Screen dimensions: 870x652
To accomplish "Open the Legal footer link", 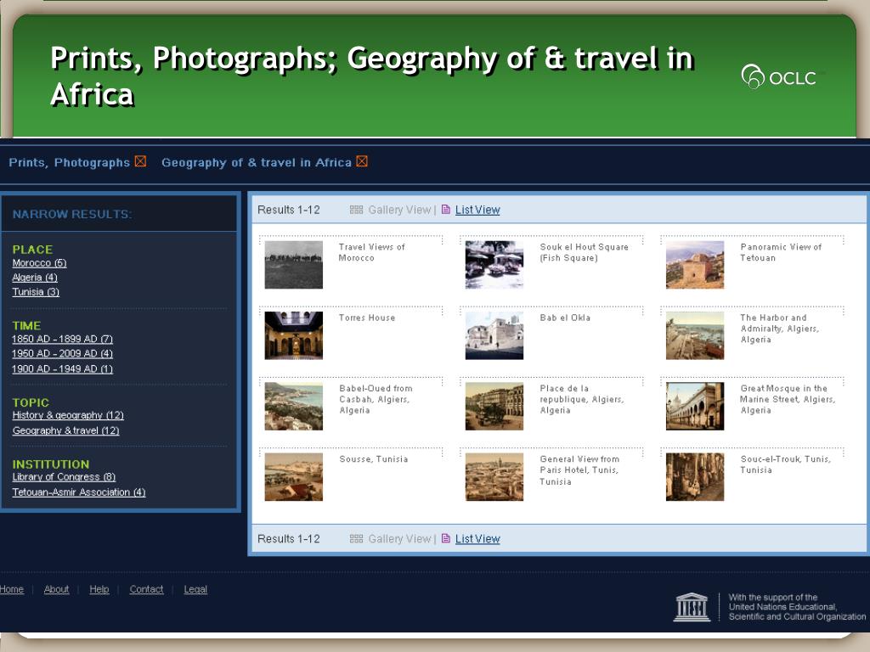I will click(x=195, y=589).
